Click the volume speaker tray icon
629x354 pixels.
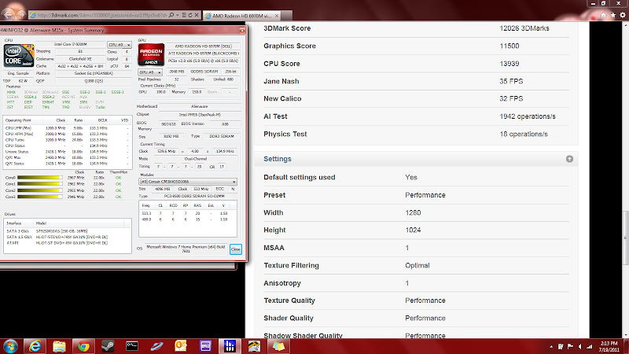click(x=579, y=347)
